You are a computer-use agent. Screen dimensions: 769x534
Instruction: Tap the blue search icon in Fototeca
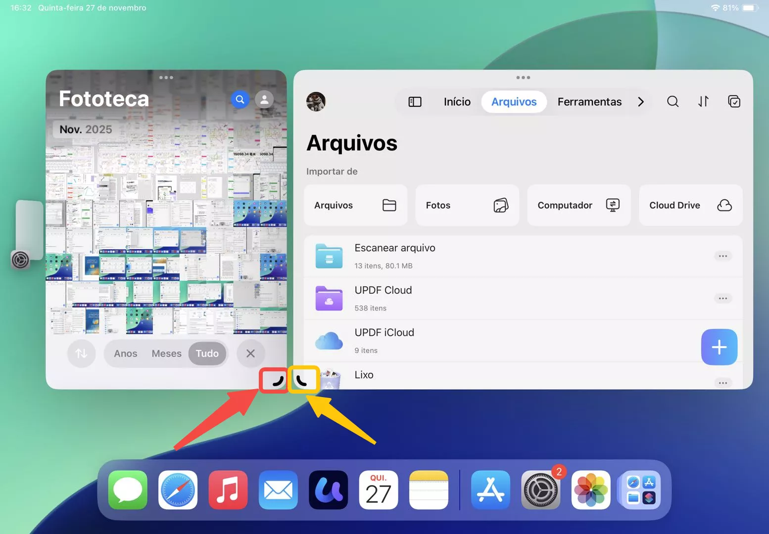tap(240, 99)
